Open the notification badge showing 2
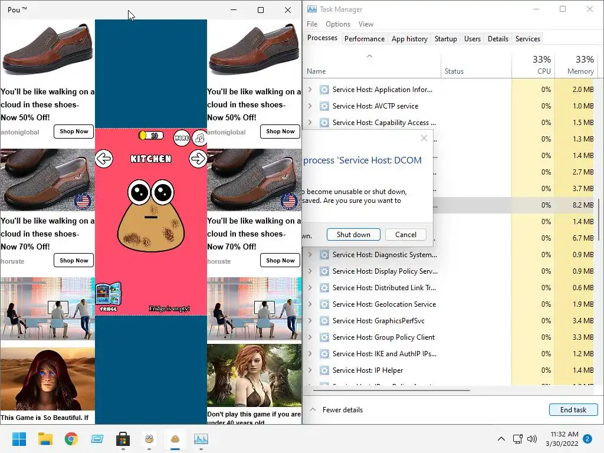Image resolution: width=604 pixels, height=453 pixels. point(587,439)
